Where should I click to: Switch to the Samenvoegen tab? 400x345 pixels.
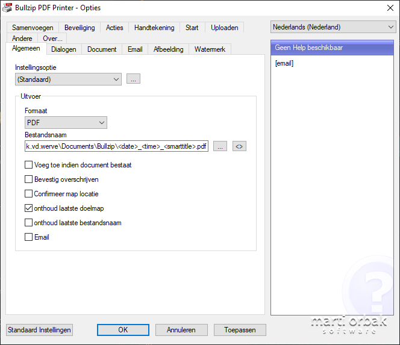pyautogui.click(x=33, y=28)
